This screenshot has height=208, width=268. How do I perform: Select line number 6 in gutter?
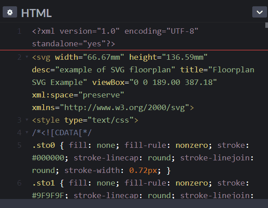pos(19,183)
